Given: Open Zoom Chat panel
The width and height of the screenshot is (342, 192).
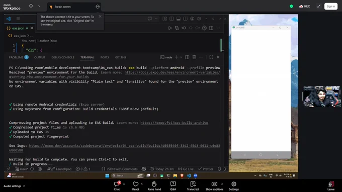Looking at the screenshot, I should click(117, 186).
